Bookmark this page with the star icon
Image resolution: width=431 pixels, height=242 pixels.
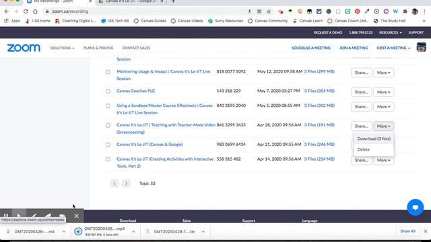click(x=269, y=11)
